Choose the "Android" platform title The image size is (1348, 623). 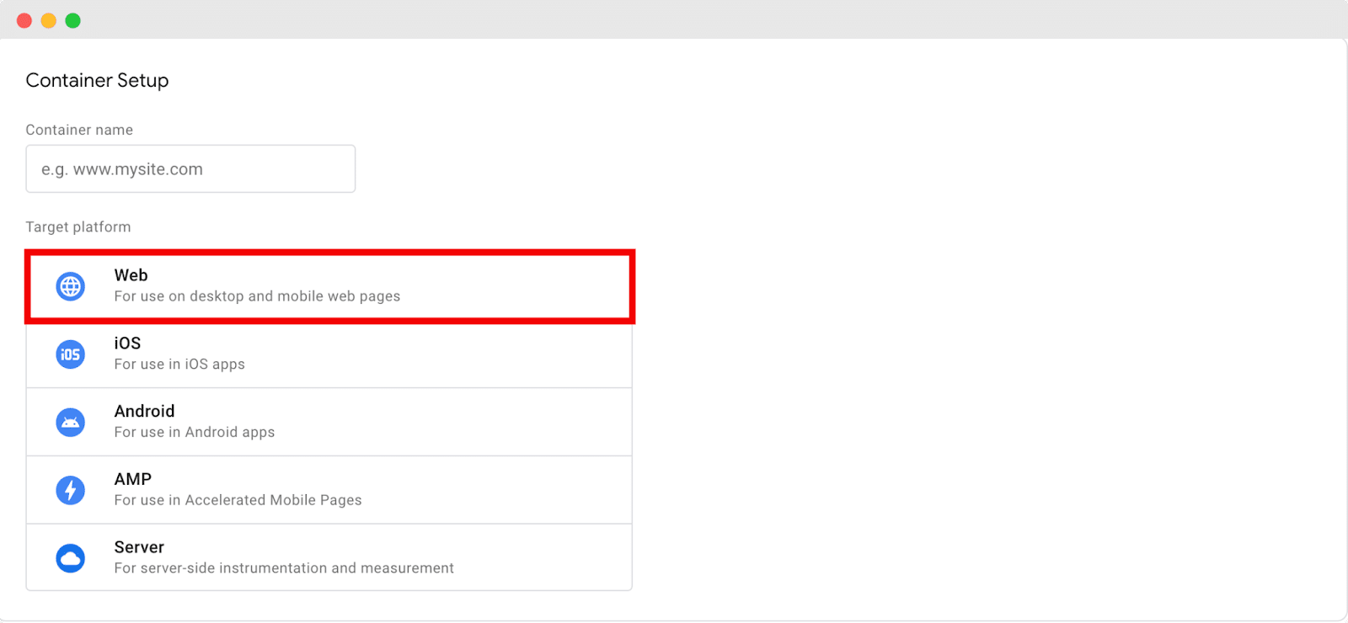click(144, 411)
